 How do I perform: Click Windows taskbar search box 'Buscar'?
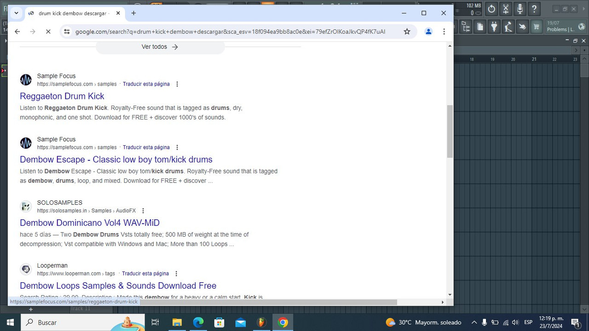click(x=83, y=322)
